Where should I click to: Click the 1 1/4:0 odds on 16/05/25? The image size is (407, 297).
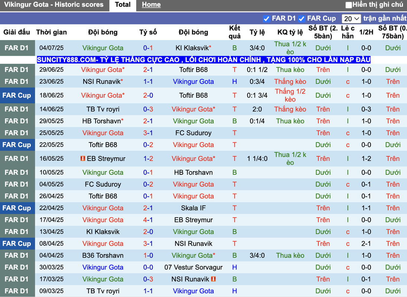[x=257, y=159]
